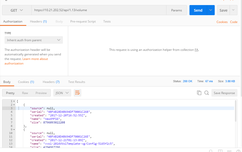Click the 200 OK status
Screen dimensions: 242x152
pos(187,81)
